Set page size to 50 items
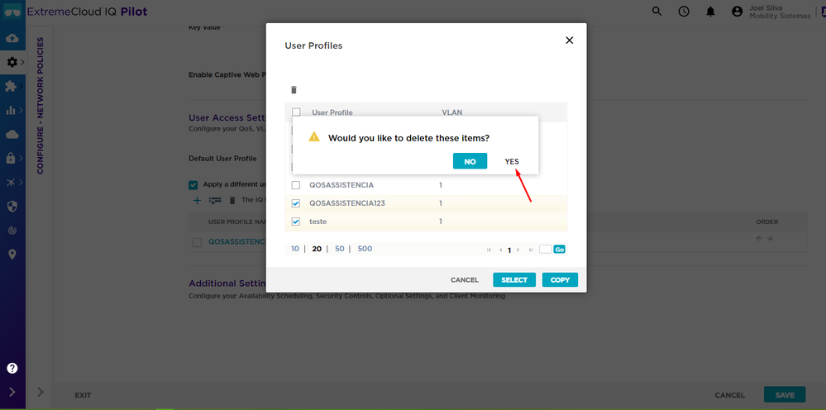826x410 pixels. coord(339,248)
